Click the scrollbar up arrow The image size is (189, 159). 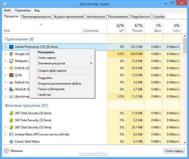[185, 36]
